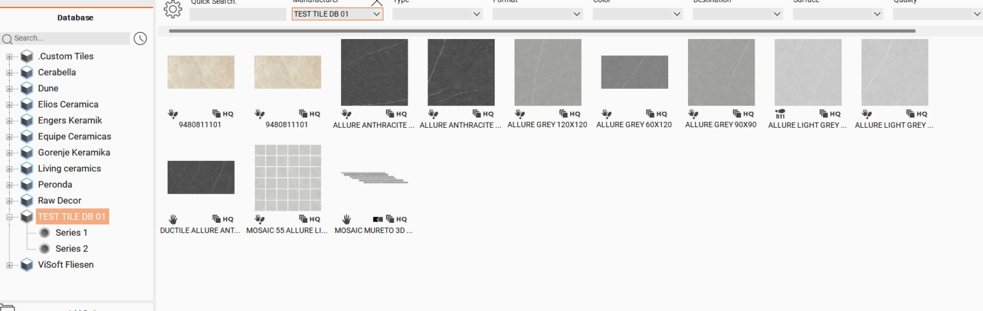Image resolution: width=983 pixels, height=311 pixels.
Task: Click the Dune manufacturer cube icon
Action: coord(27,88)
